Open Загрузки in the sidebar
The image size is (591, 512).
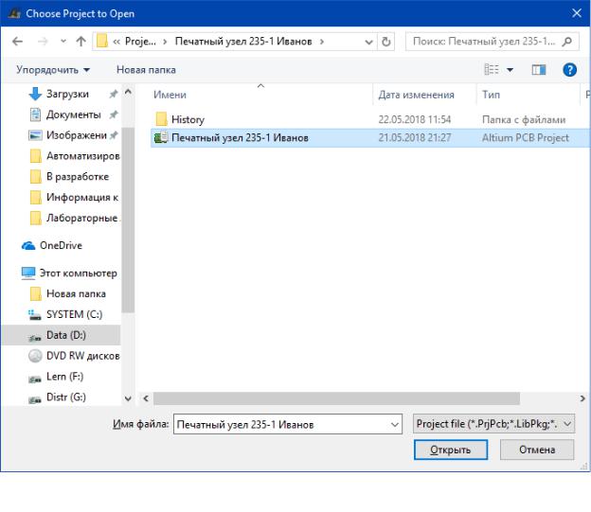pos(67,95)
